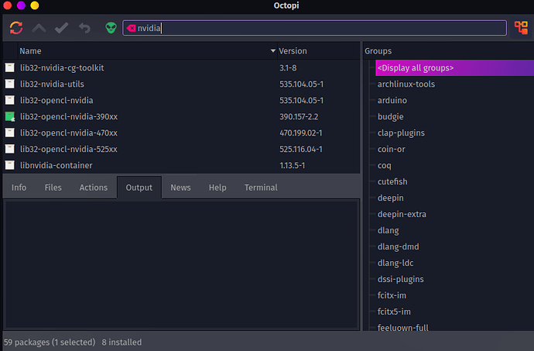The height and width of the screenshot is (351, 534).
Task: Switch to the Files tab
Action: (x=53, y=188)
